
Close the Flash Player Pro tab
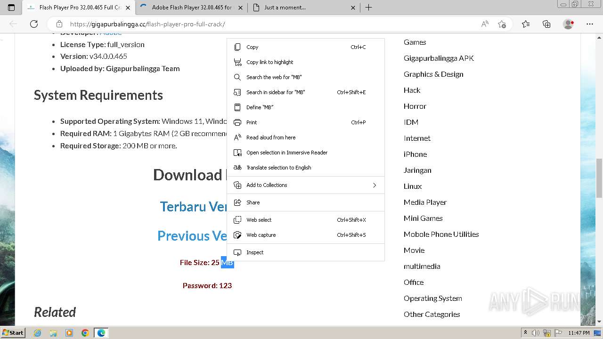pos(128,8)
